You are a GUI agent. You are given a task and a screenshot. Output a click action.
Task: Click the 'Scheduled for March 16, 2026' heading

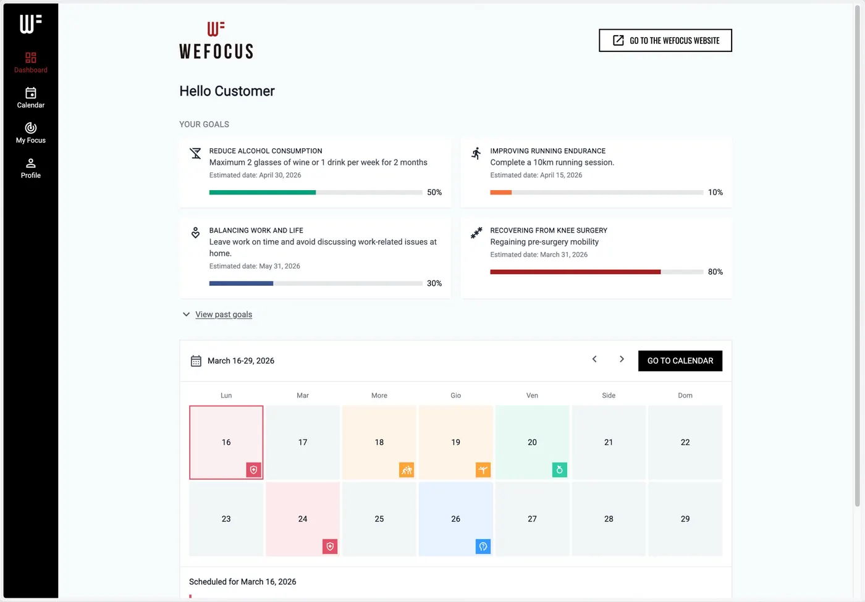coord(243,582)
